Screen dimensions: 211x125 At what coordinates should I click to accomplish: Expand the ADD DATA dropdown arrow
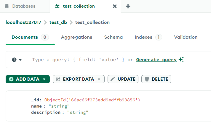tap(44, 79)
